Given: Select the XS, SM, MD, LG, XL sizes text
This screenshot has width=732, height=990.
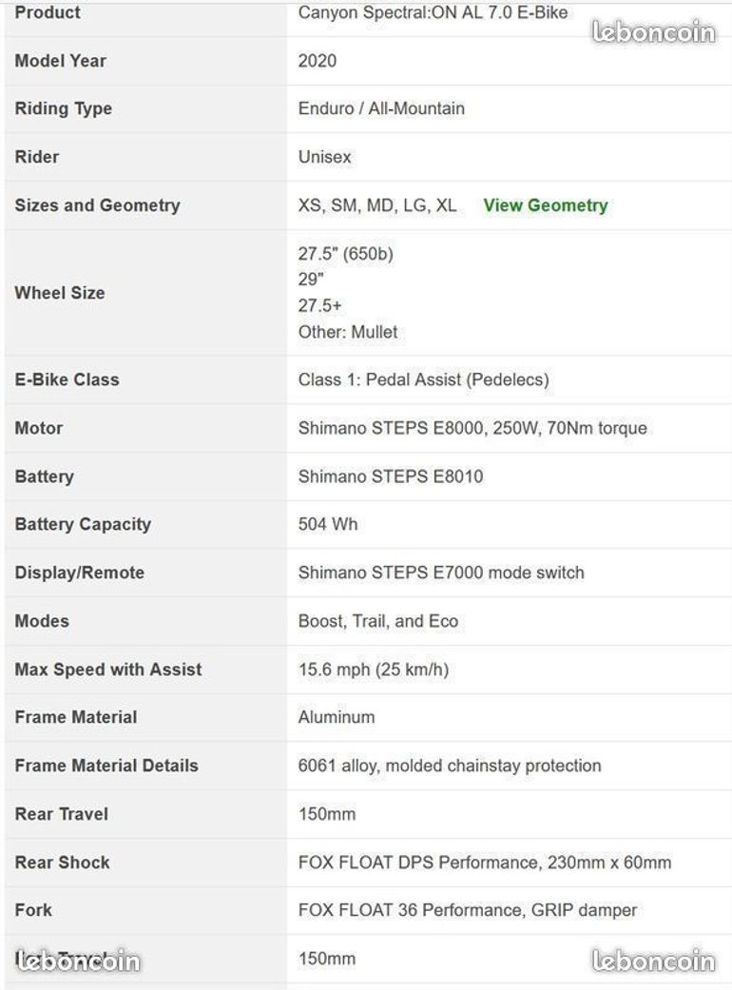Looking at the screenshot, I should click(377, 205).
